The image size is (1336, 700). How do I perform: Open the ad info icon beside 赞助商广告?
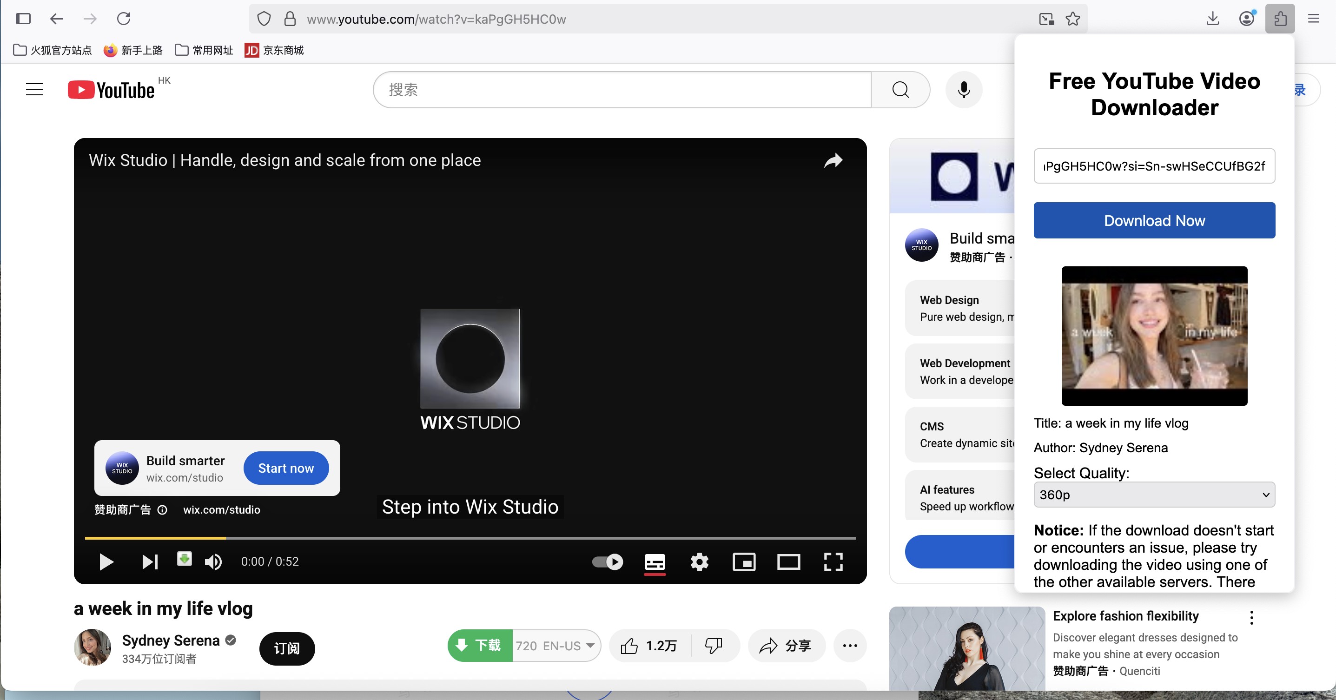click(x=162, y=510)
